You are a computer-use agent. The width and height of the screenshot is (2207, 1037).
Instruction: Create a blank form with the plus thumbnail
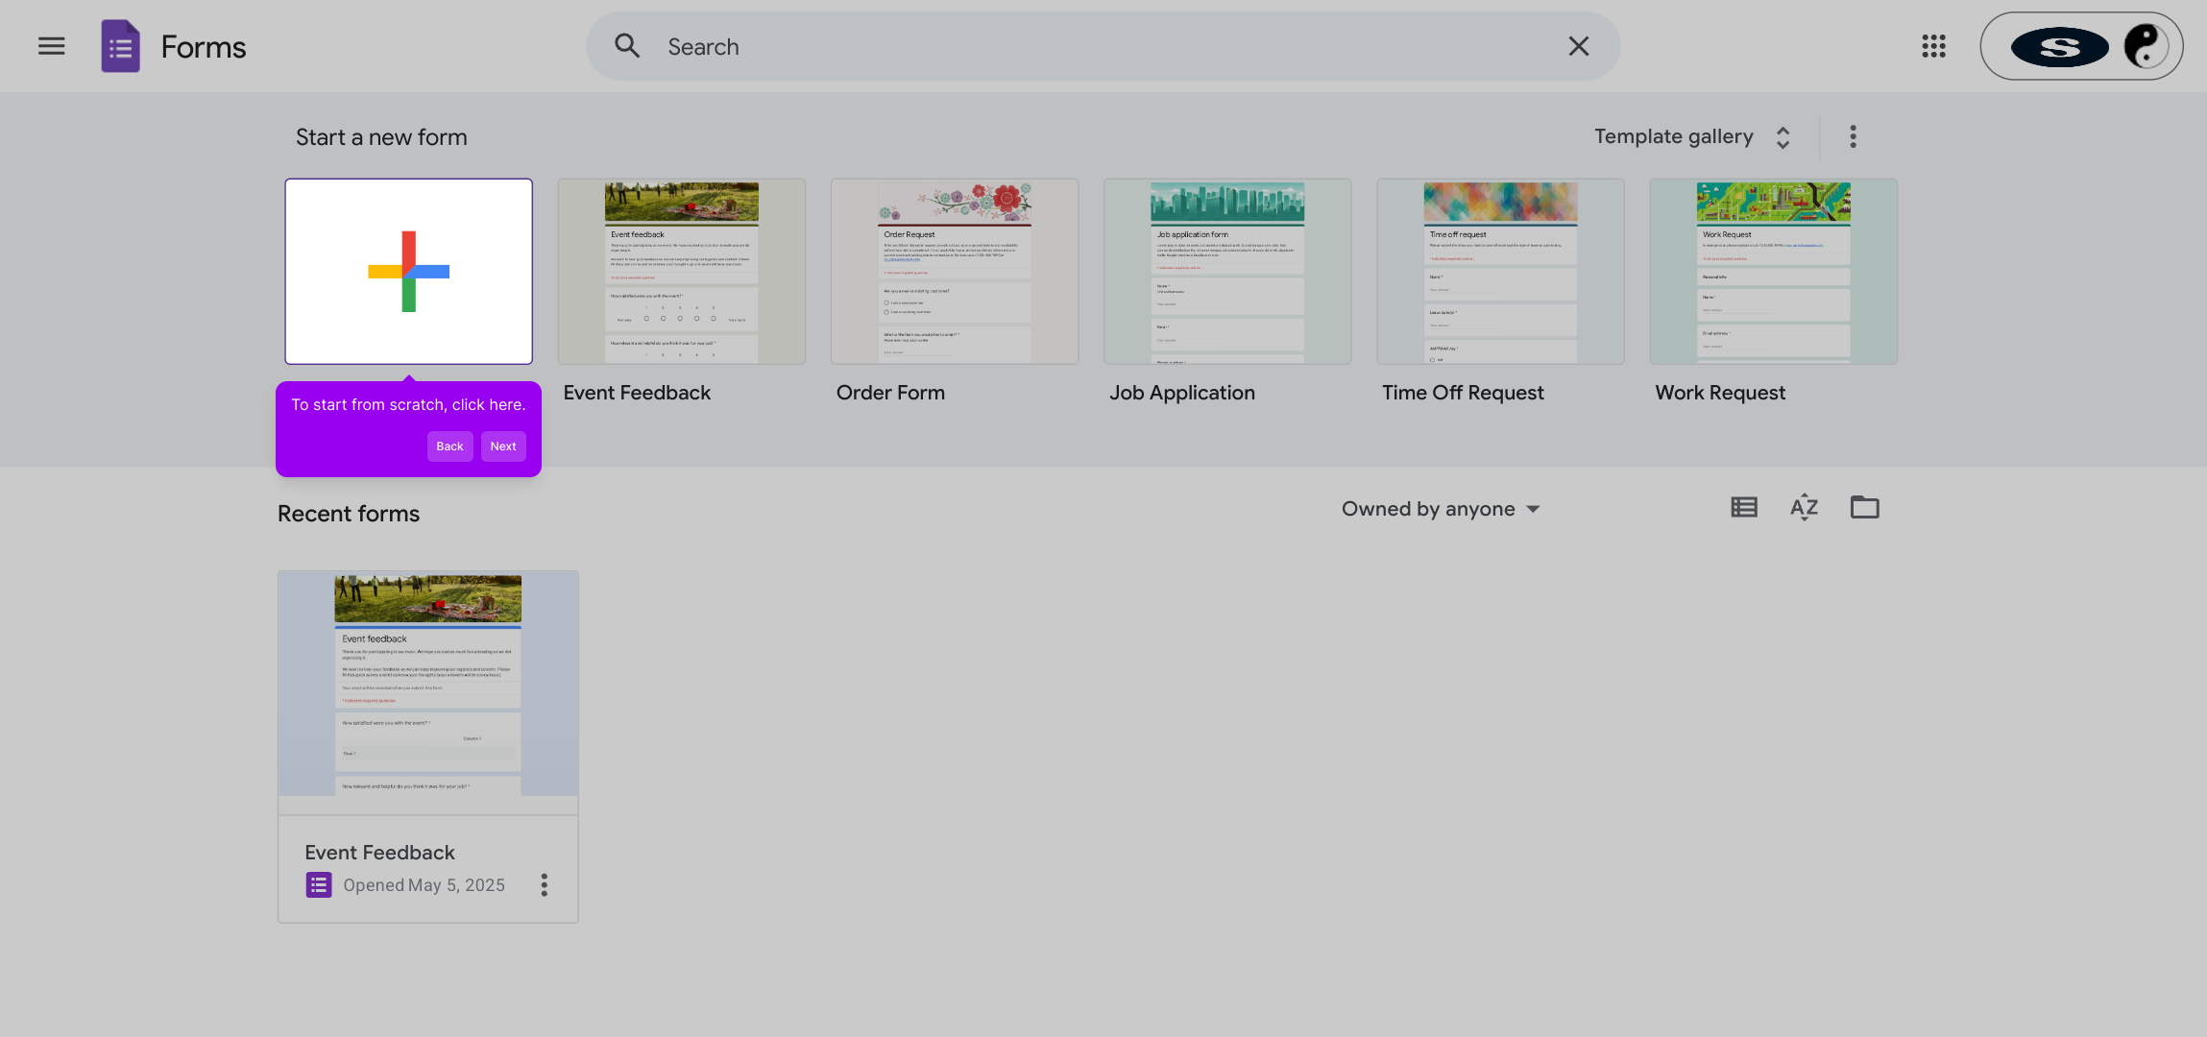(x=408, y=271)
